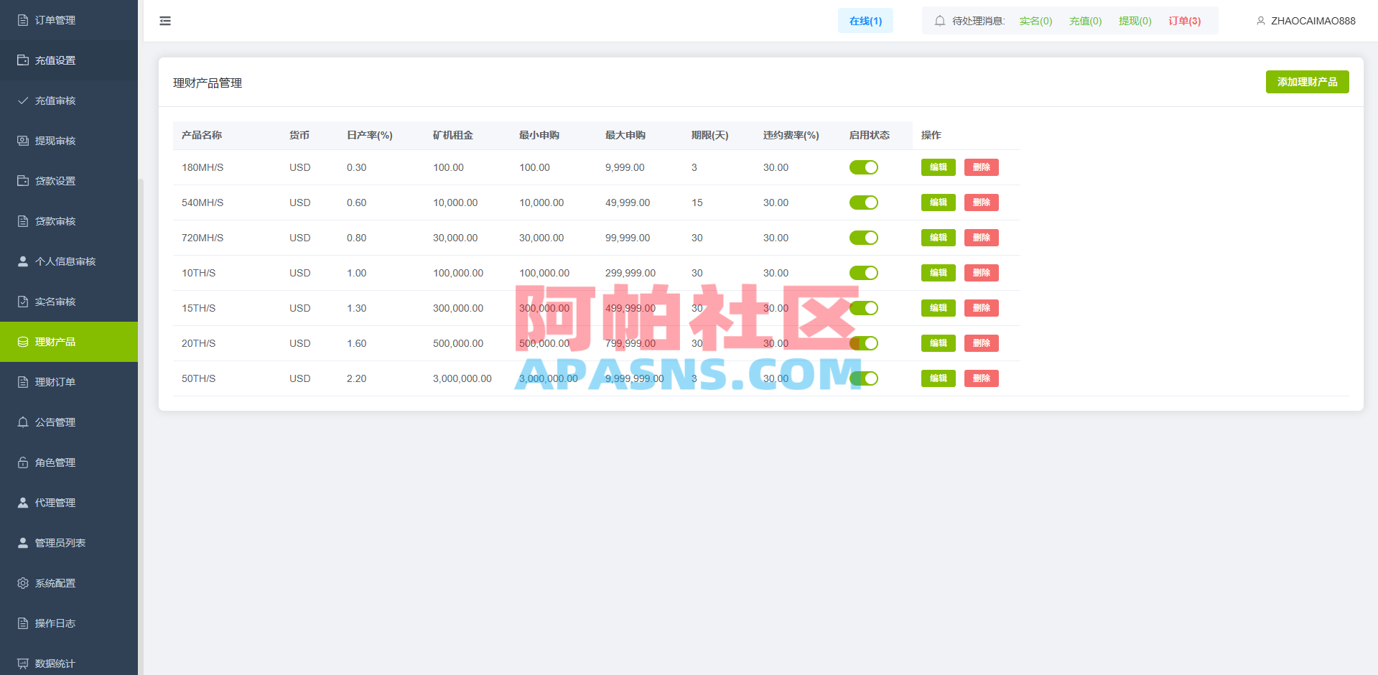The width and height of the screenshot is (1378, 675).
Task: Toggle enable status for 180MH/S
Action: point(864,167)
